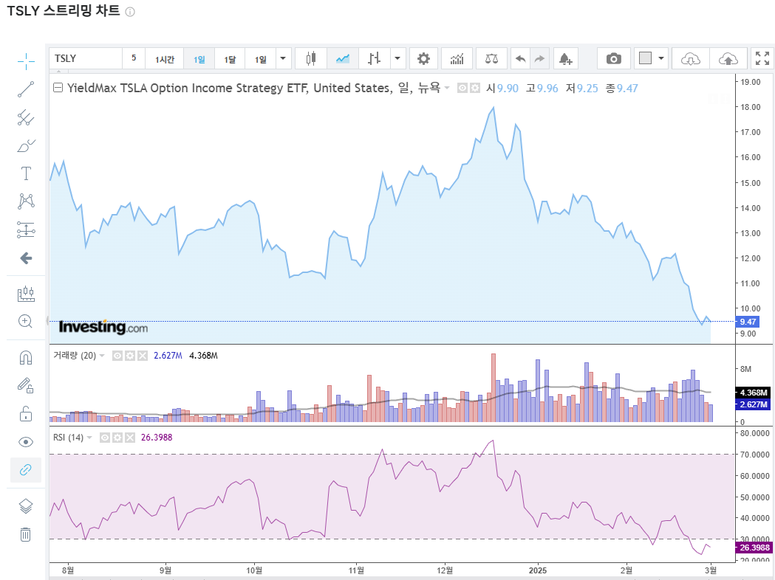The image size is (775, 580).
Task: Select the highlighted 1일 interval
Action: (x=199, y=59)
